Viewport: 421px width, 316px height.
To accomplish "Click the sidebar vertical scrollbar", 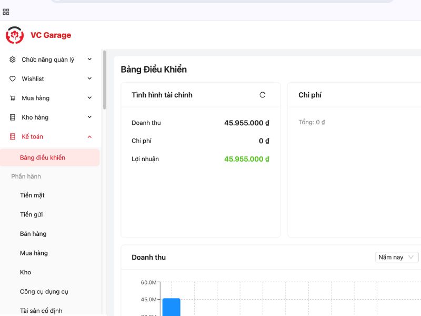I will tap(104, 79).
